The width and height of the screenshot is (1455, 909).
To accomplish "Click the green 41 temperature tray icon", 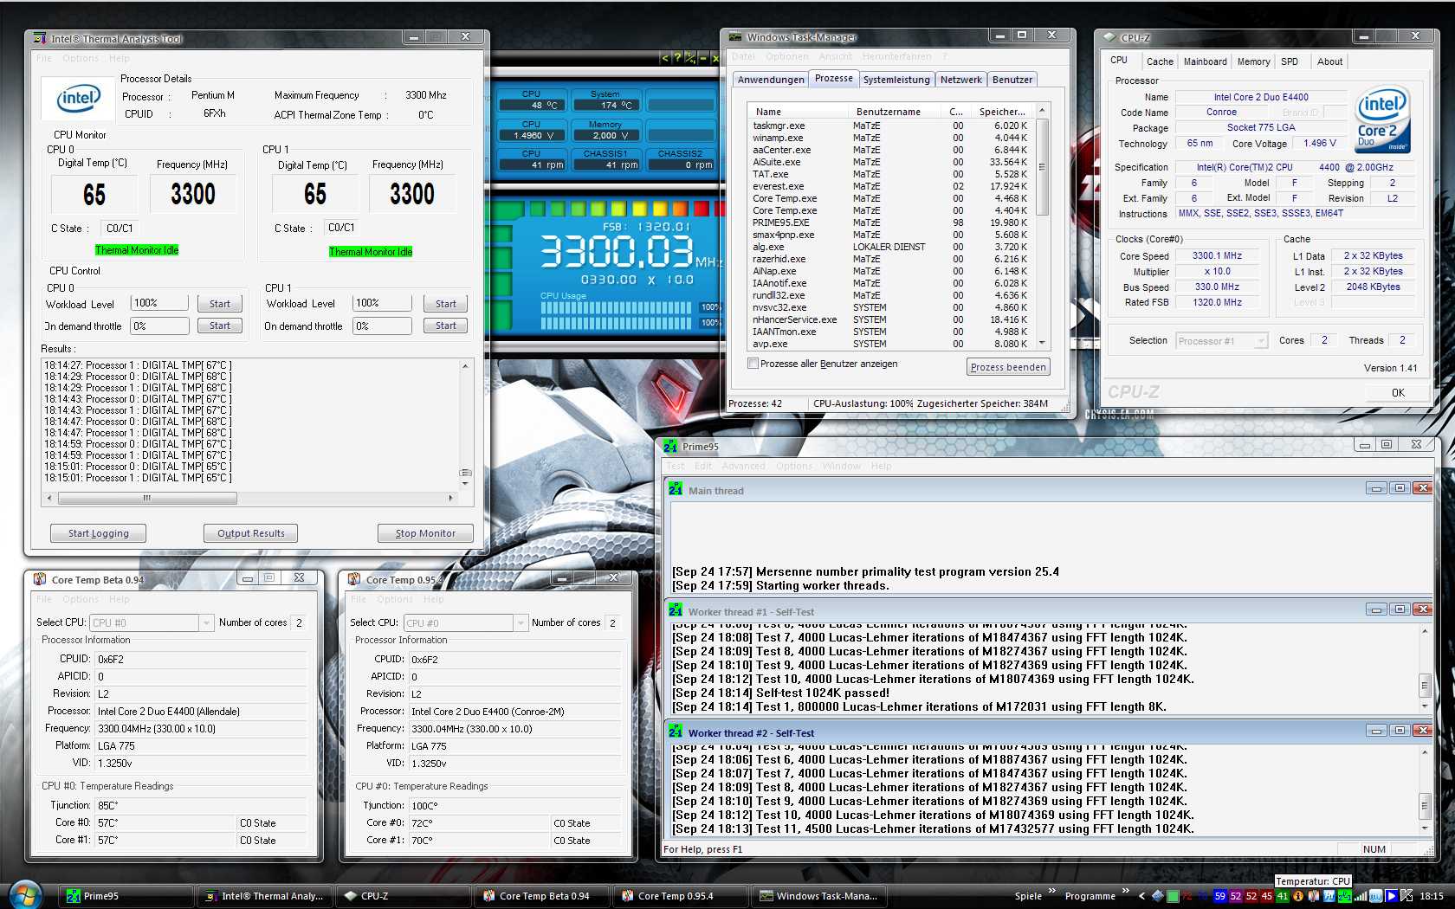I will (x=1283, y=896).
